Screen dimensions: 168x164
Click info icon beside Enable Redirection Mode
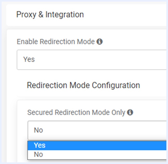click(x=99, y=42)
